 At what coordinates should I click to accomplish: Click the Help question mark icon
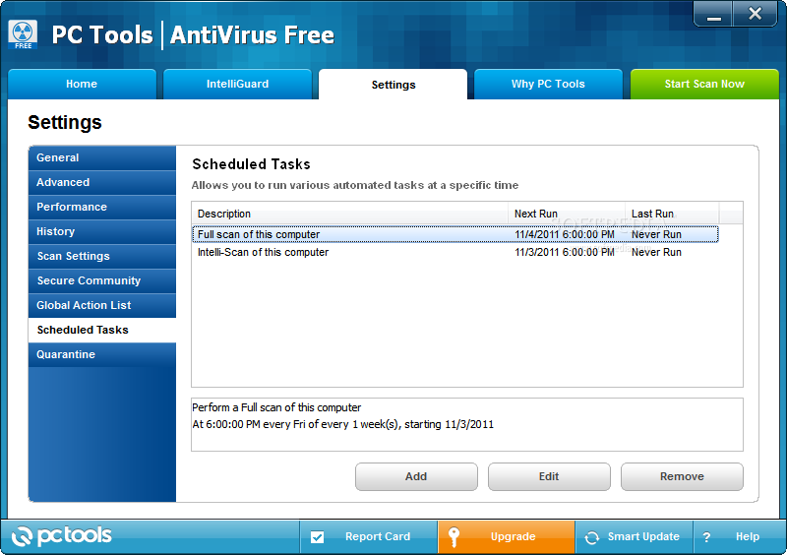click(x=706, y=537)
